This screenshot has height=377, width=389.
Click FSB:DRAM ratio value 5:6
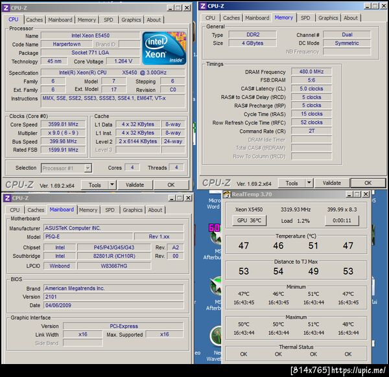311,80
